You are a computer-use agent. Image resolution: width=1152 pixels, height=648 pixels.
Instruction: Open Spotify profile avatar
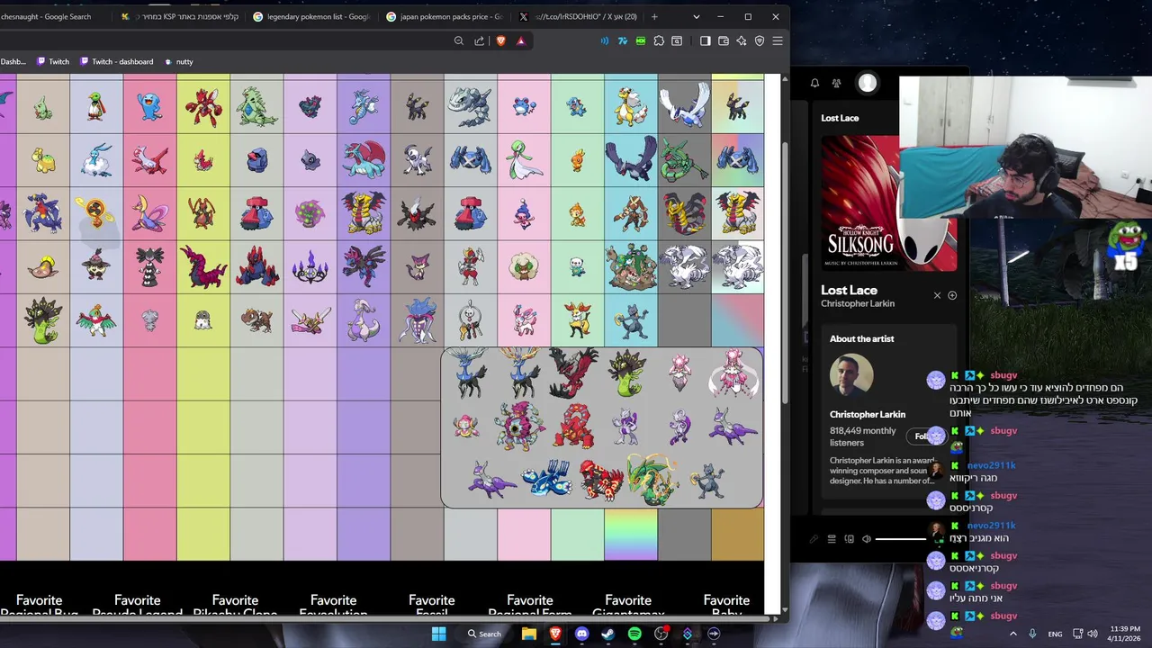pyautogui.click(x=867, y=83)
